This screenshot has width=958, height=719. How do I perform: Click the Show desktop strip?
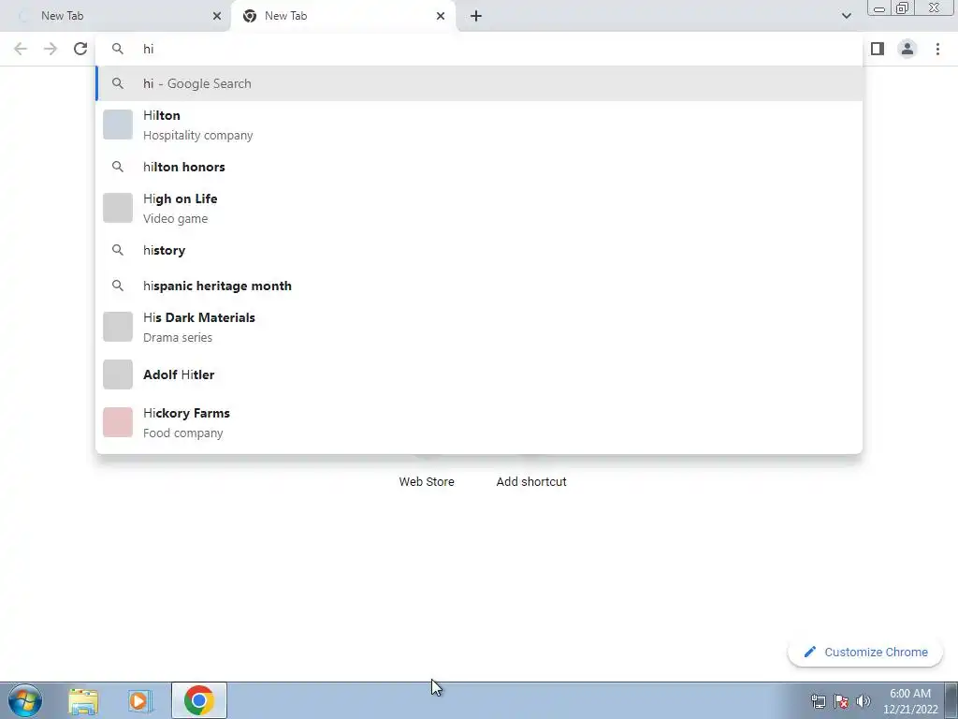pos(951,700)
